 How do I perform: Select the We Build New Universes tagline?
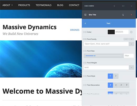pos(20,34)
